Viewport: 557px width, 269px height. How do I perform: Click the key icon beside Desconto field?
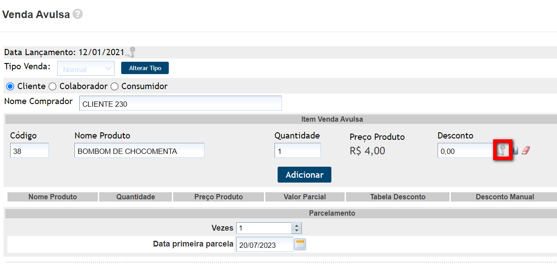tap(503, 151)
